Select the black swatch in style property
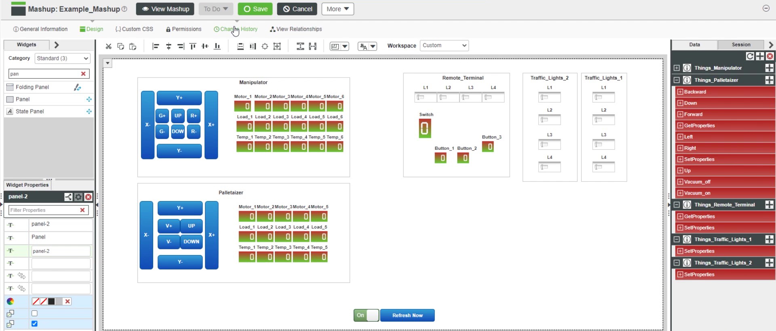 click(51, 302)
